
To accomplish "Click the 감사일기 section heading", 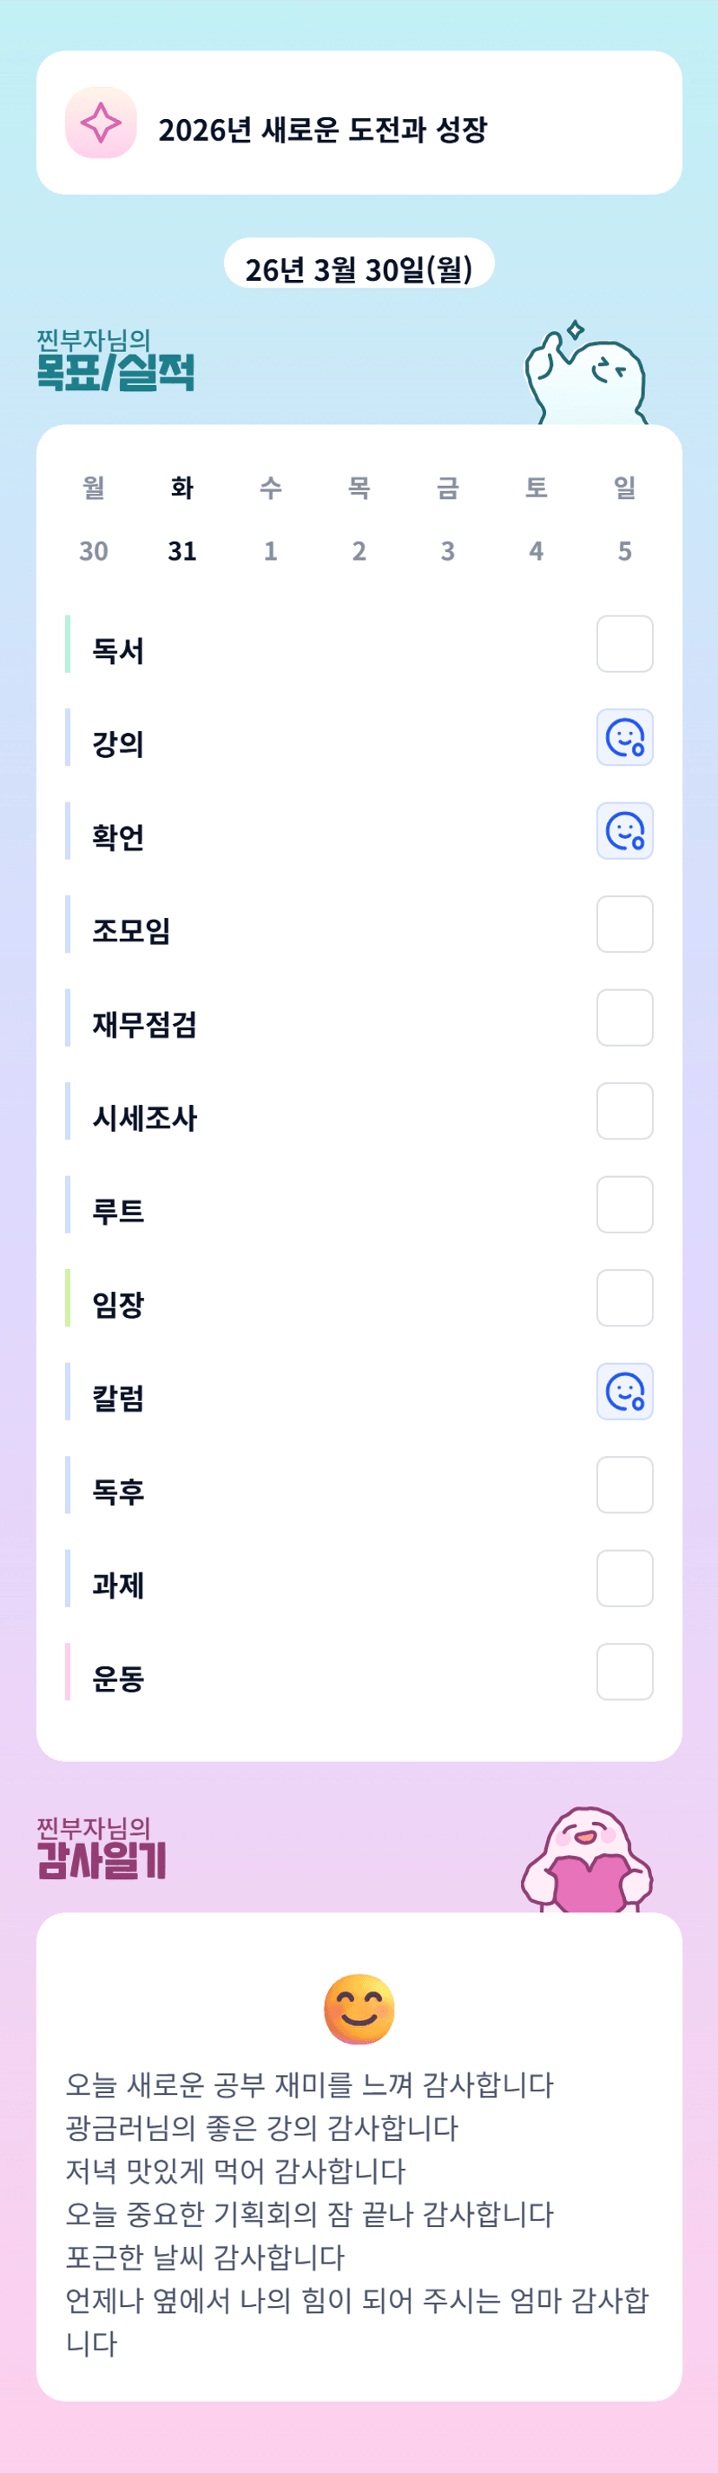I will [x=102, y=1859].
